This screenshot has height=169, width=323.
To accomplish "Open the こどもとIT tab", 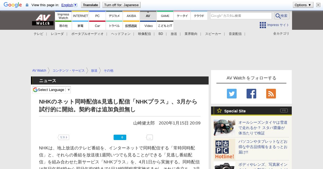I will [165, 25].
